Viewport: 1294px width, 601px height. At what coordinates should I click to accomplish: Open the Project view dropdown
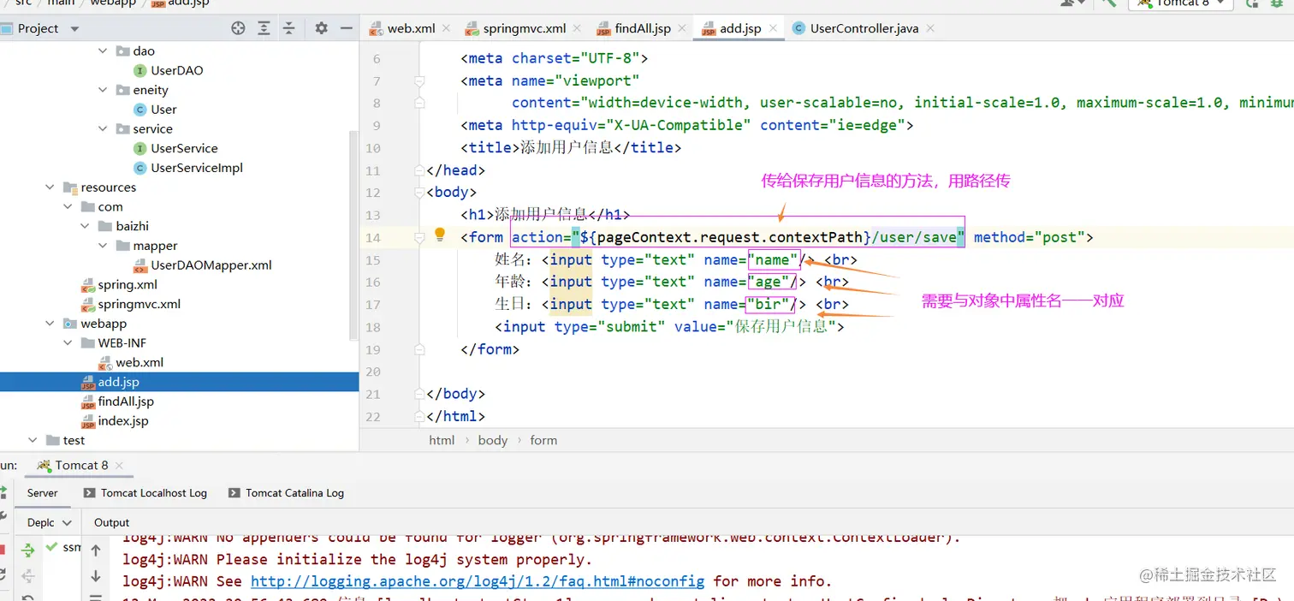pyautogui.click(x=74, y=29)
